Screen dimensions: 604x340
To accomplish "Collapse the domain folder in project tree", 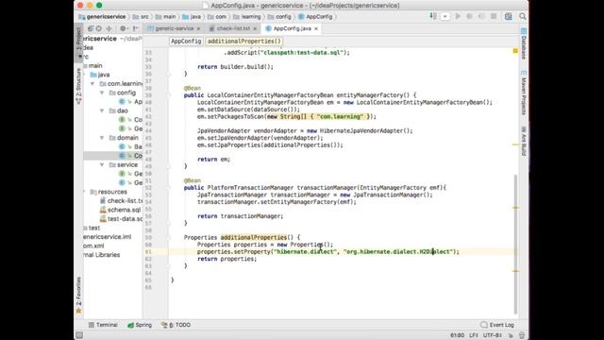I will [102, 138].
